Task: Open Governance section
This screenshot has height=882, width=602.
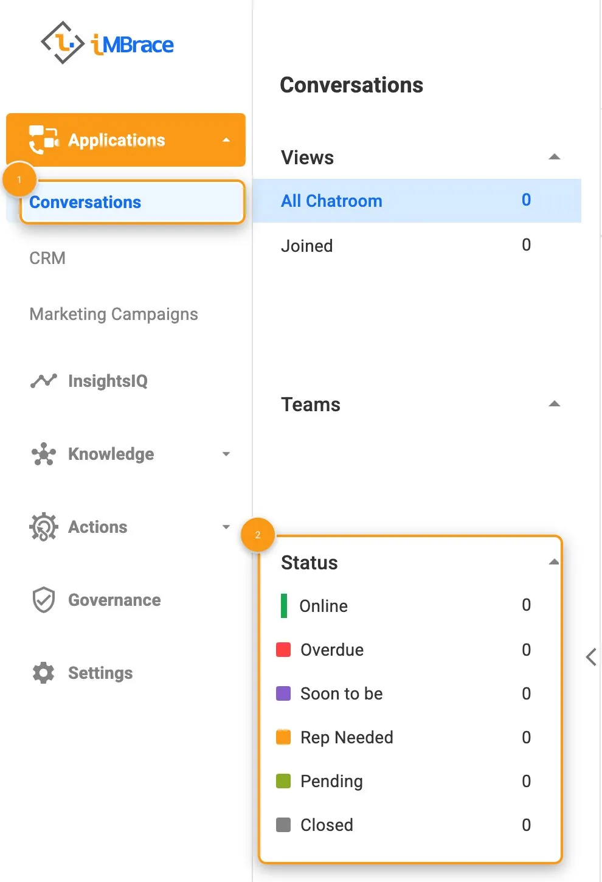Action: point(114,600)
